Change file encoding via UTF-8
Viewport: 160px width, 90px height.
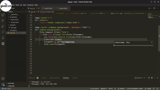tap(110, 88)
